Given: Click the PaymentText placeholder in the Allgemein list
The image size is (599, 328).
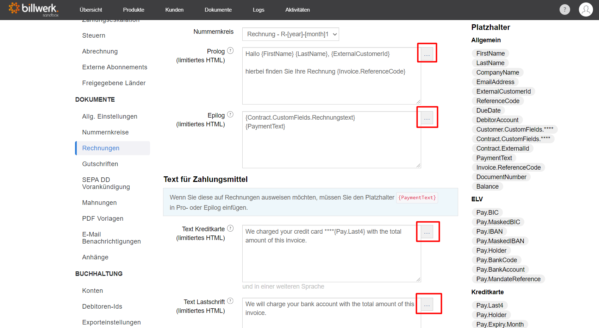Looking at the screenshot, I should (494, 158).
